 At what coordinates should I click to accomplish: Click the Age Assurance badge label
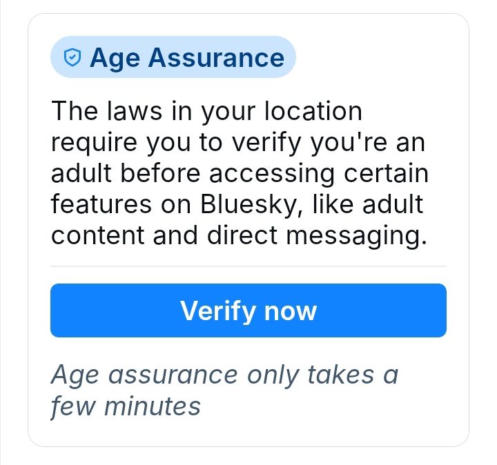[186, 57]
